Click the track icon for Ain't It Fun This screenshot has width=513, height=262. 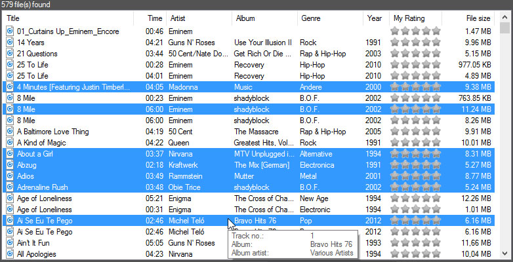click(x=10, y=243)
